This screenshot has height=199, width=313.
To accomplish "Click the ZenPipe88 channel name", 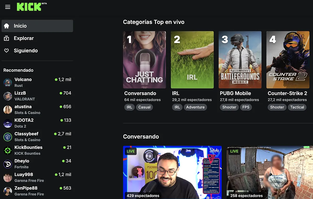I will click(x=26, y=188).
